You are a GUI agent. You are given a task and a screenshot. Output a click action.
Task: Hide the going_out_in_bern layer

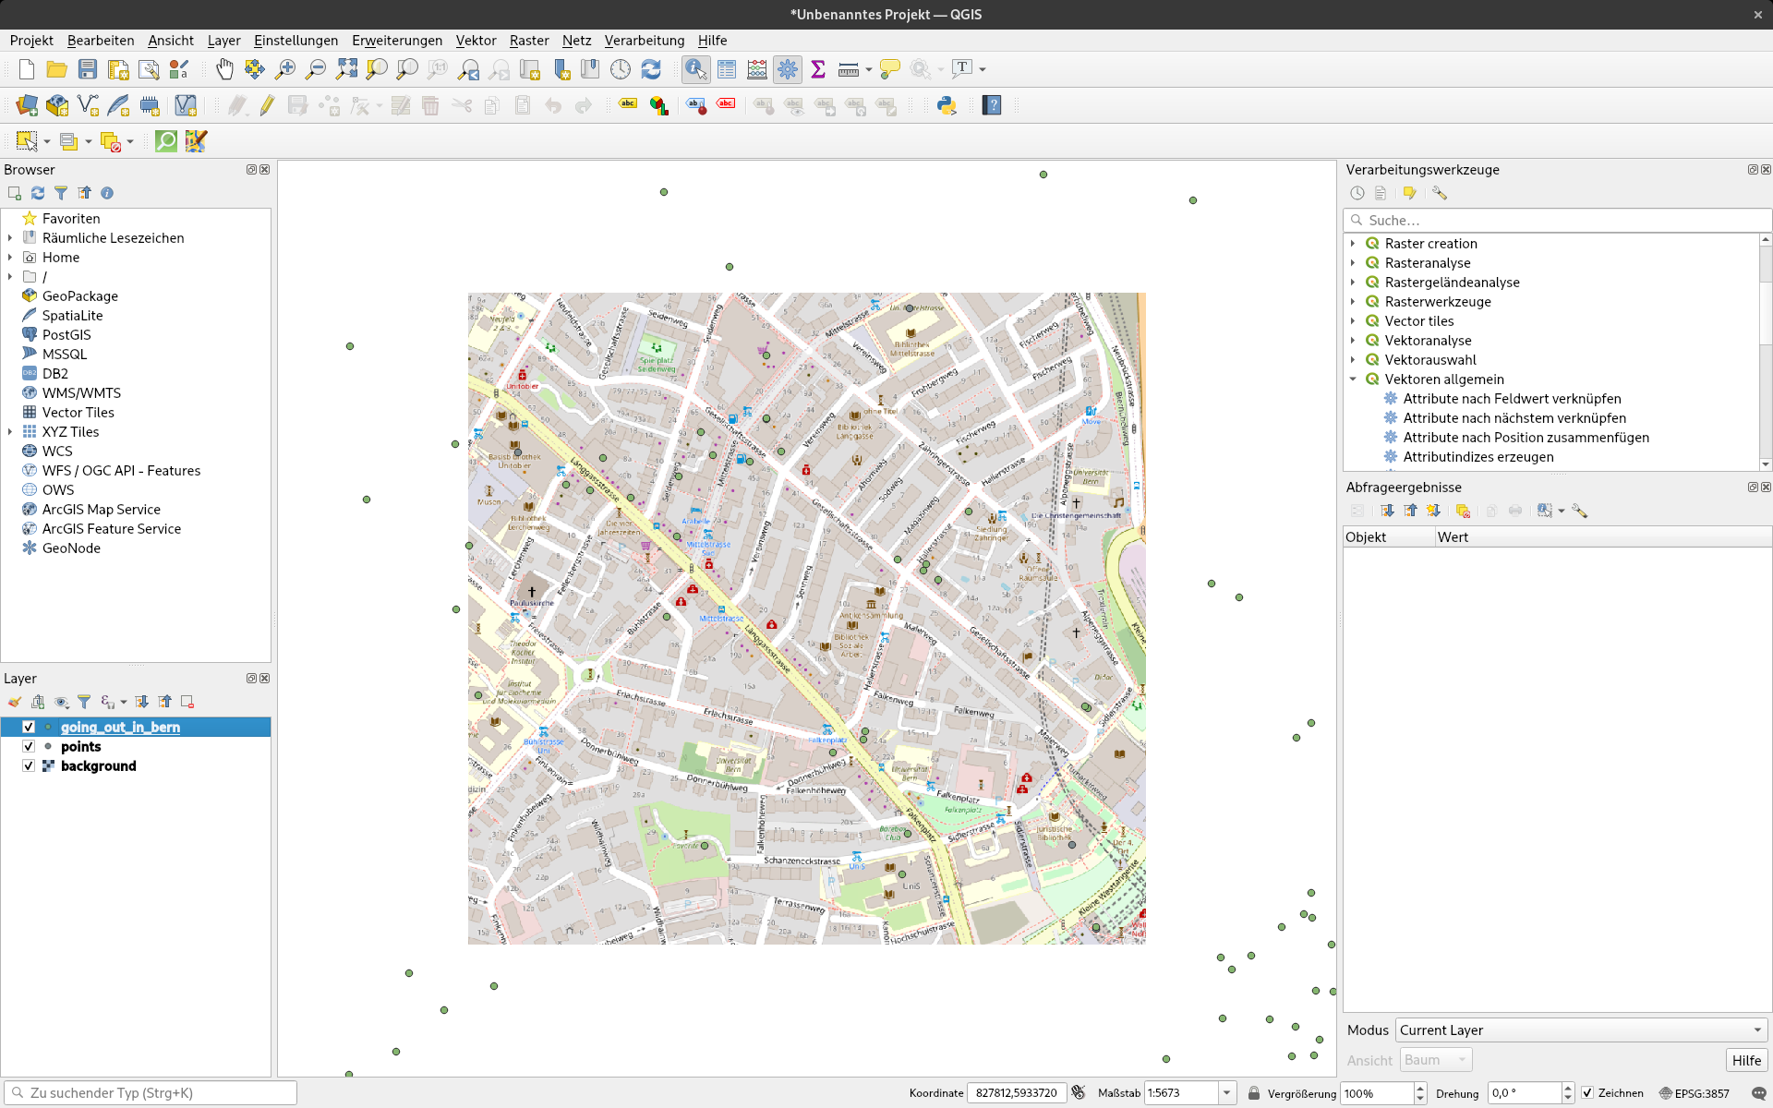[x=29, y=727]
